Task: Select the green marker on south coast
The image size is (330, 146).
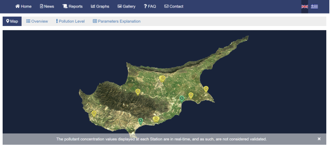Action: (x=141, y=121)
